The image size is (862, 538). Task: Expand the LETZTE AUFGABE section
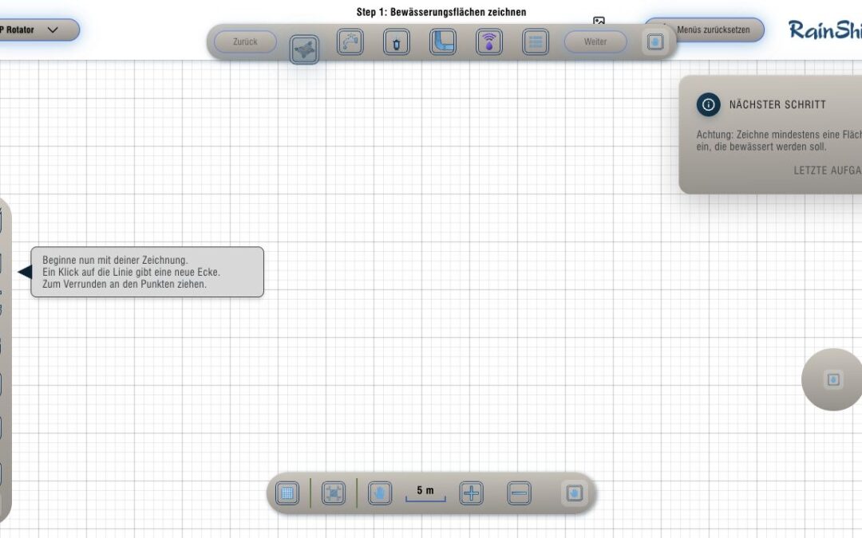click(x=828, y=171)
